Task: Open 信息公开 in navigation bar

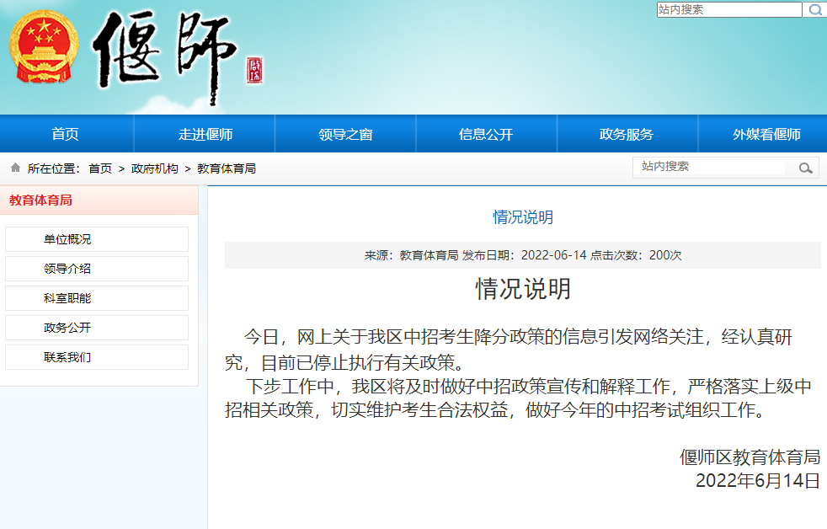Action: pos(486,134)
